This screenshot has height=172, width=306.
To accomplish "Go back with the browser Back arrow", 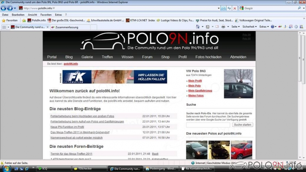I will pyautogui.click(x=4, y=8).
